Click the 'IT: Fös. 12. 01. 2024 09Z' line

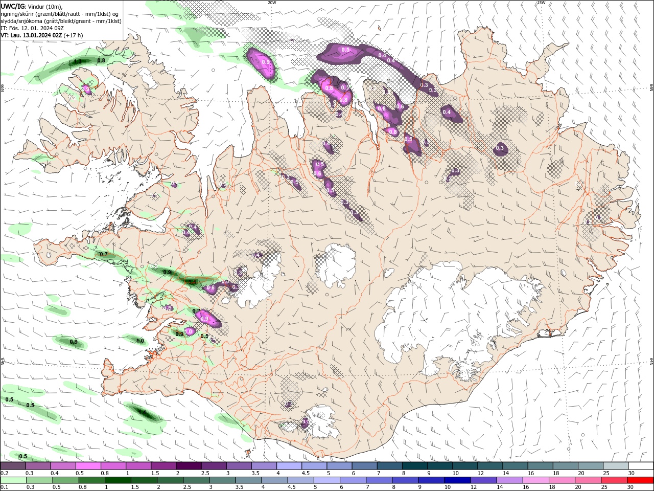[x=31, y=28]
